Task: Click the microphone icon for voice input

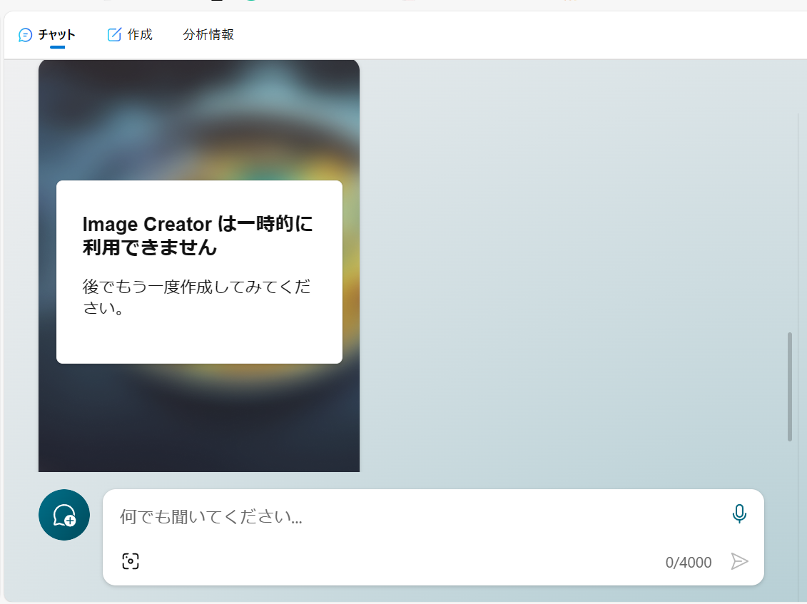Action: [740, 513]
